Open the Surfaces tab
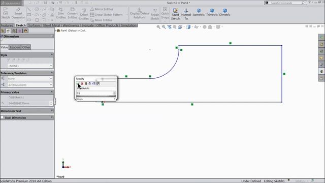The width and height of the screenshot is (325, 183). pos(34,25)
